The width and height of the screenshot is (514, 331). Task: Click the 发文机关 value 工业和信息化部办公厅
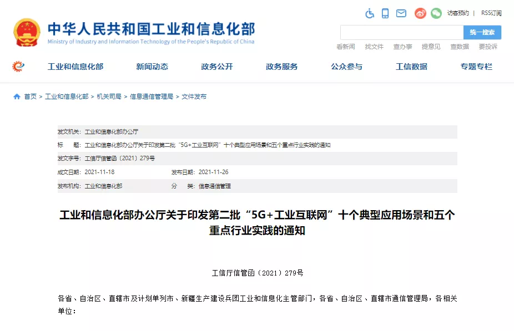pos(112,131)
